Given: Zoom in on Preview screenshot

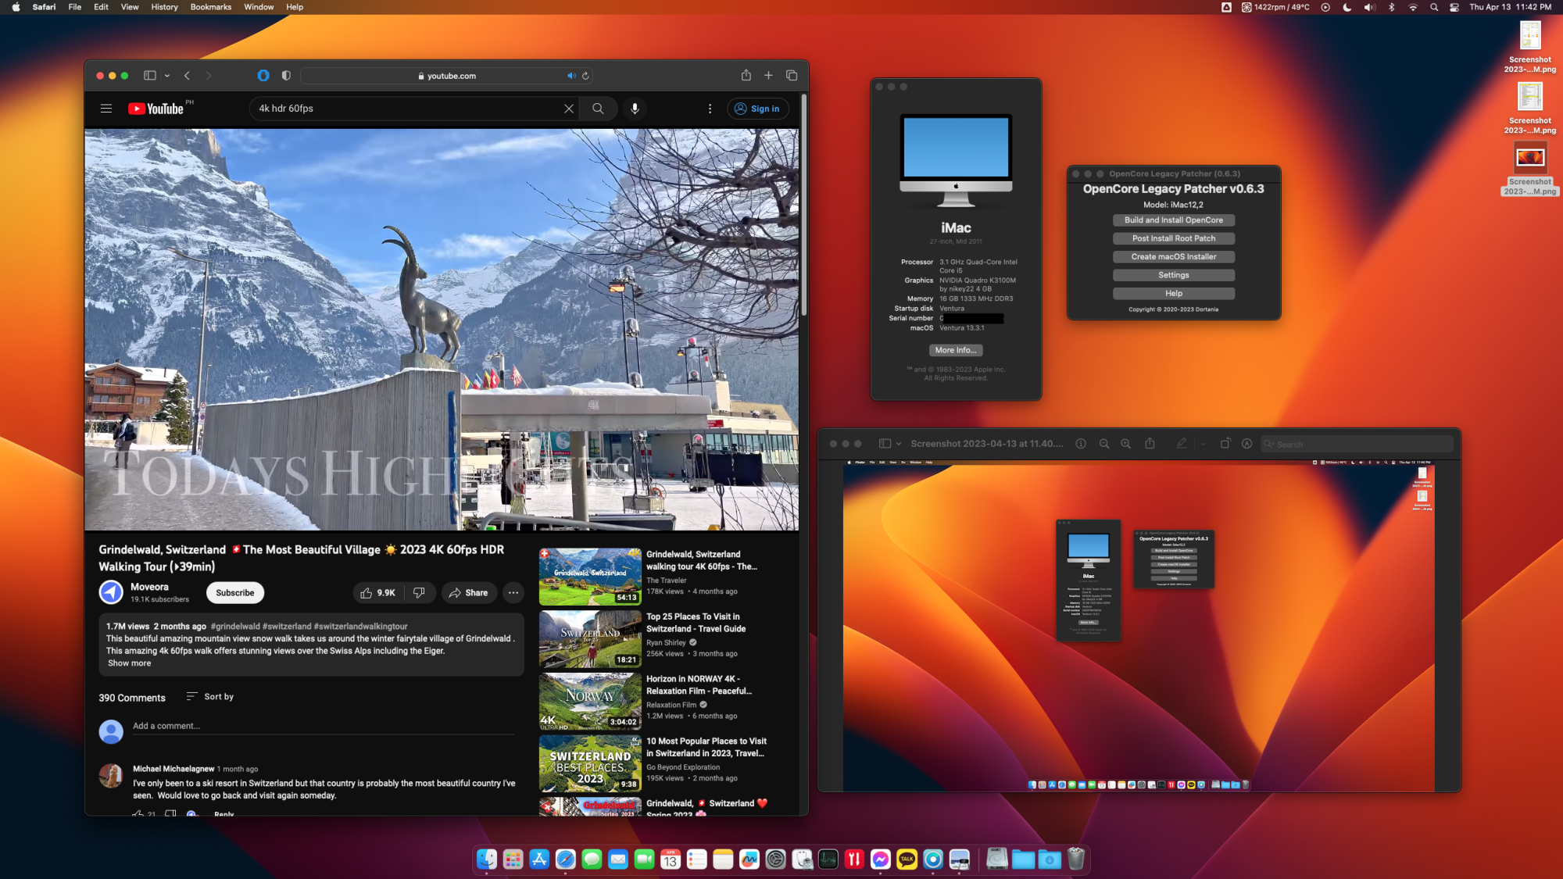Looking at the screenshot, I should click(1126, 444).
